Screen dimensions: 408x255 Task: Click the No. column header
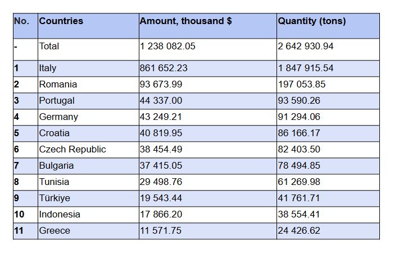pos(21,21)
